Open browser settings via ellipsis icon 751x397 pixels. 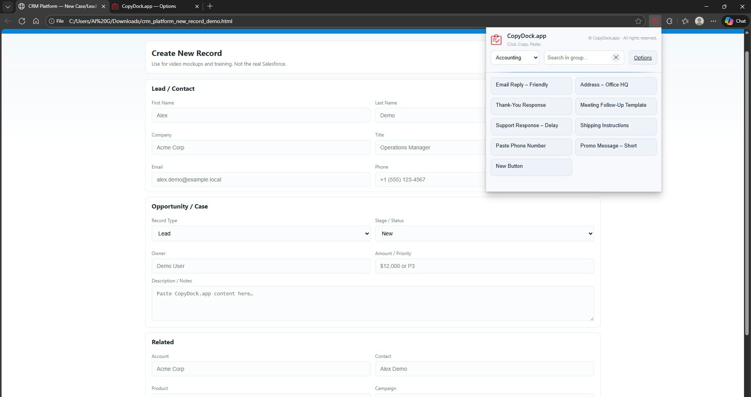pos(713,21)
